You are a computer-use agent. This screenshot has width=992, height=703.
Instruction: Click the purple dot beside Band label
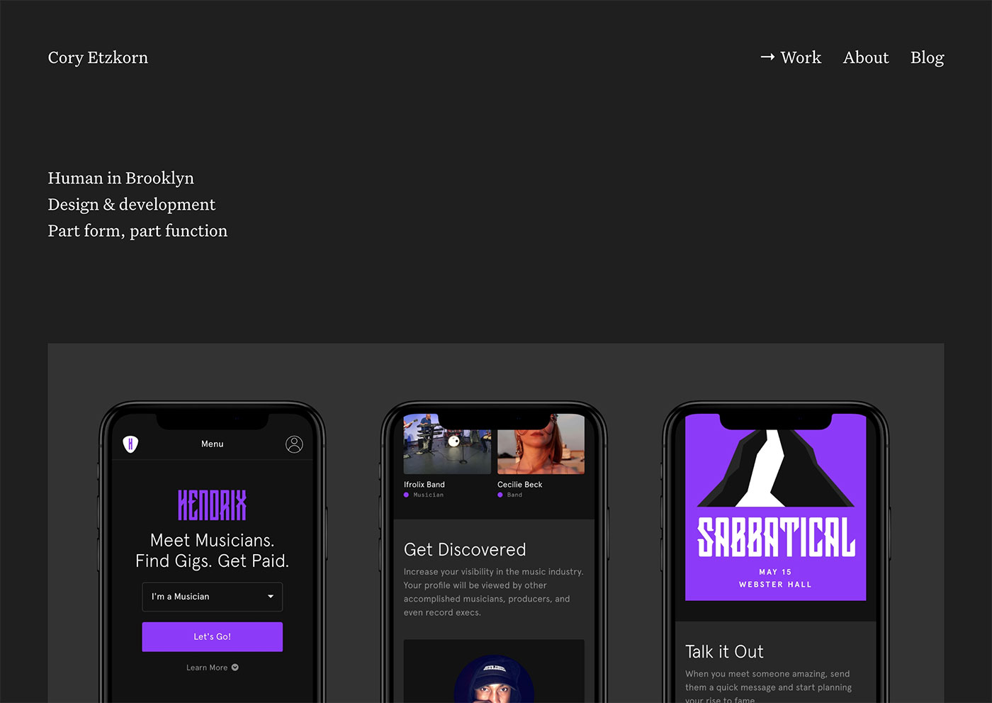[500, 495]
